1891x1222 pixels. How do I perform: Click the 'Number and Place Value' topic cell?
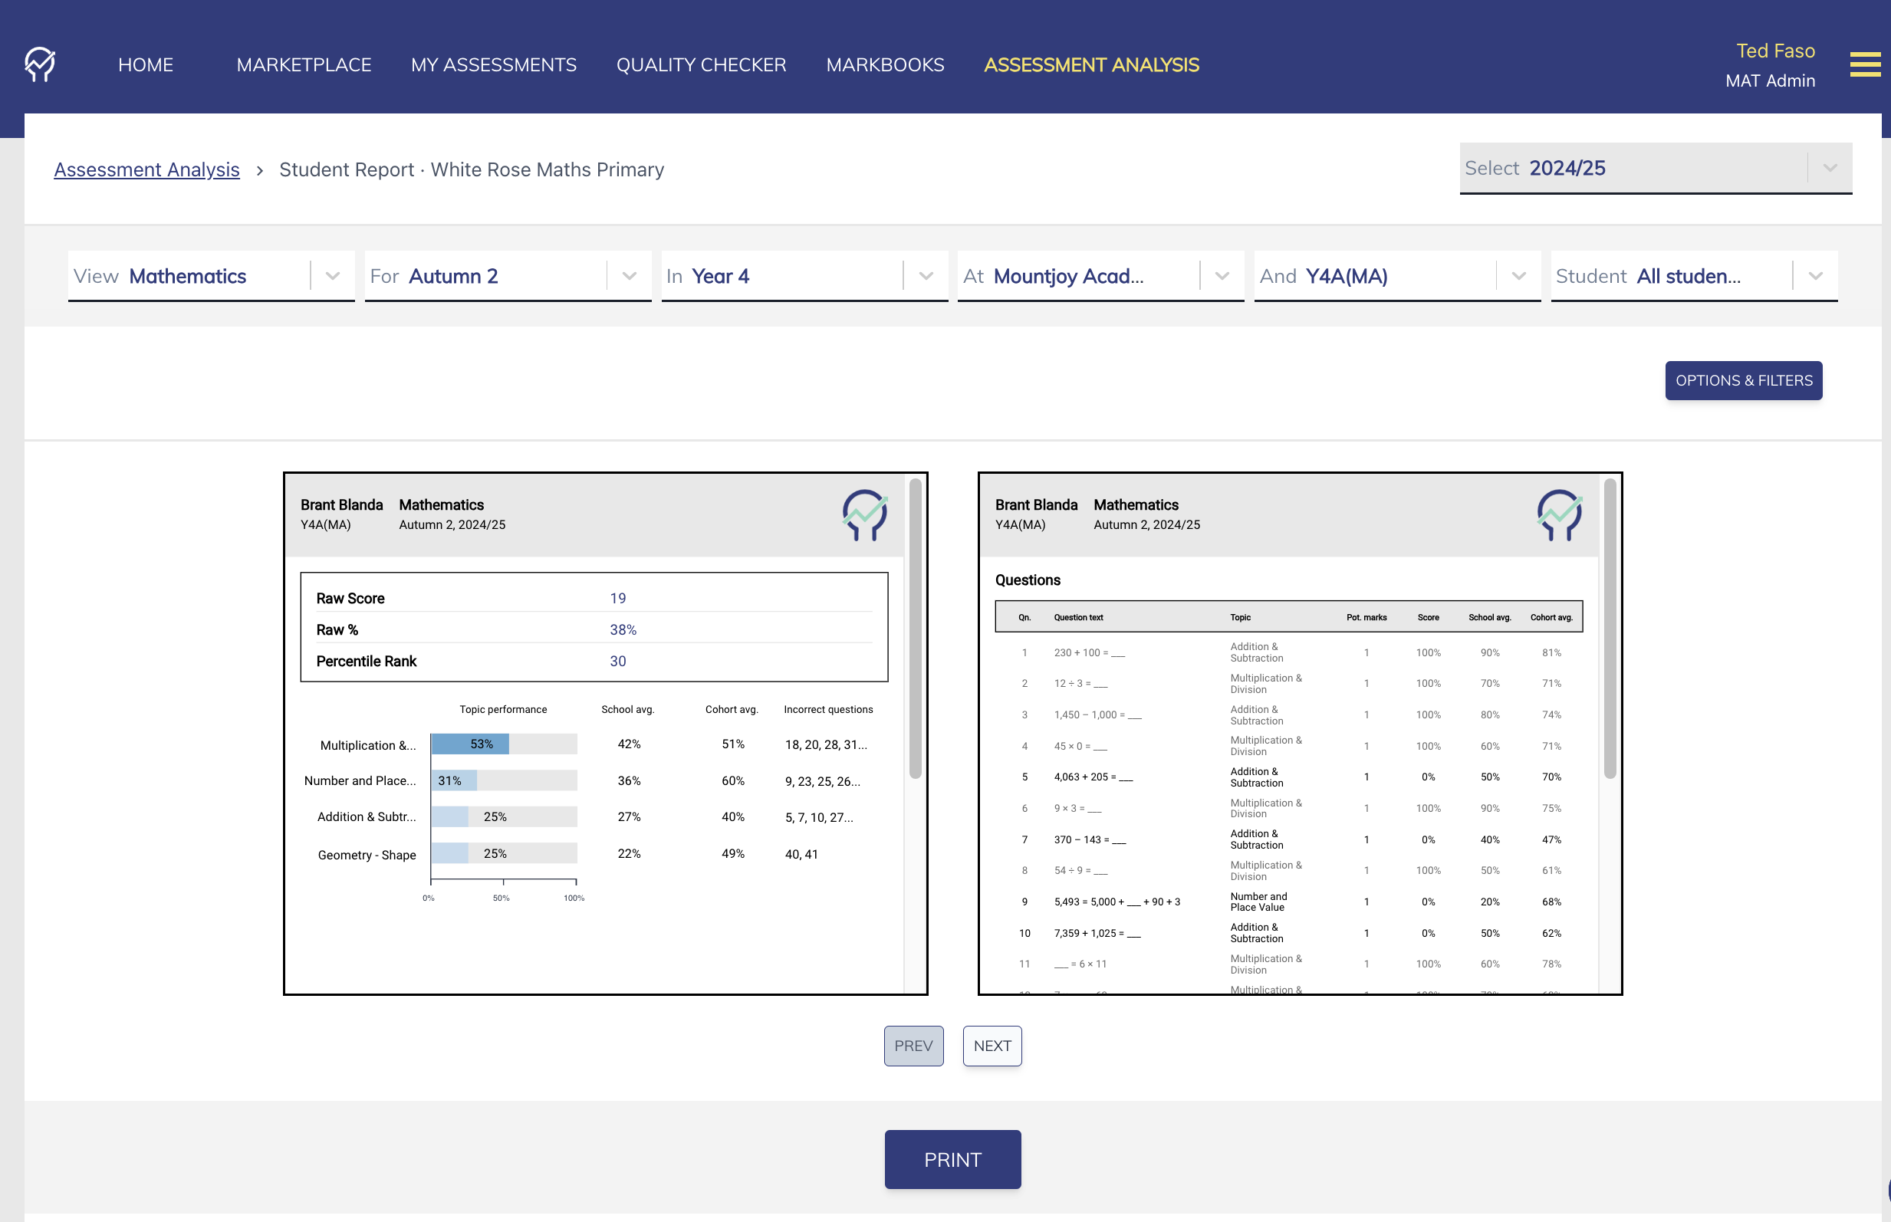pos(1258,902)
